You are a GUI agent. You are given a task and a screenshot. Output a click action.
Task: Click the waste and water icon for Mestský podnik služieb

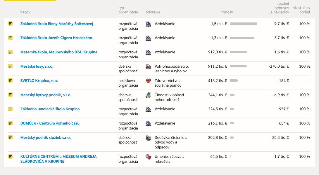click(x=148, y=138)
